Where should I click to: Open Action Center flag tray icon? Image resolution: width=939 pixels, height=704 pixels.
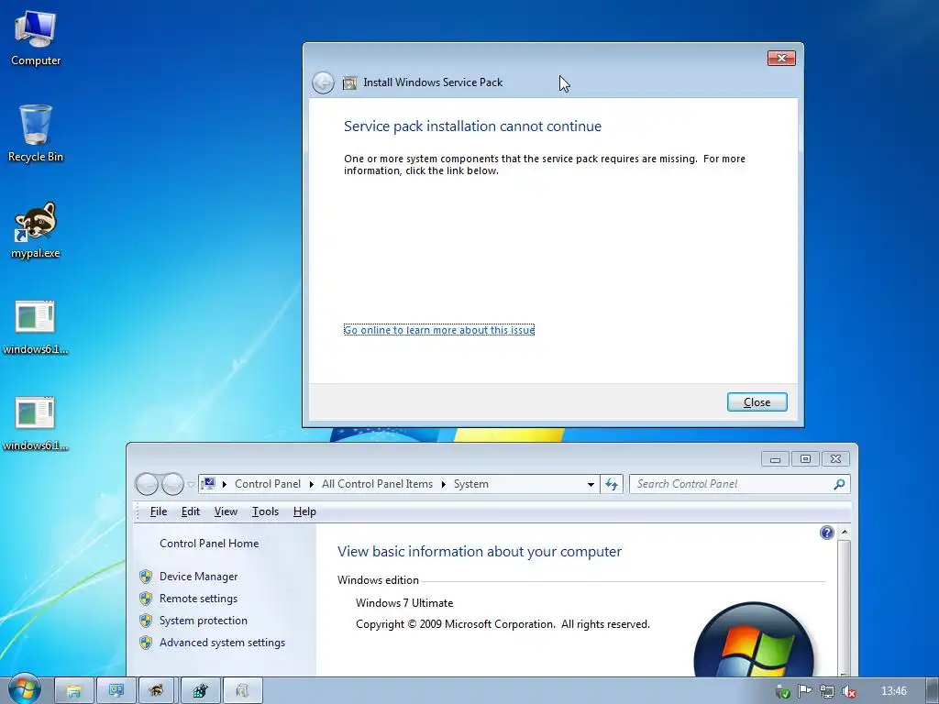(x=804, y=691)
